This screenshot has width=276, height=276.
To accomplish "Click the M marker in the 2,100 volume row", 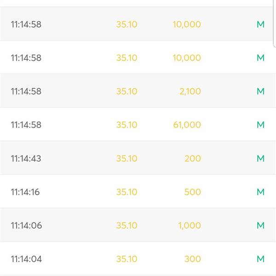I will (260, 92).
